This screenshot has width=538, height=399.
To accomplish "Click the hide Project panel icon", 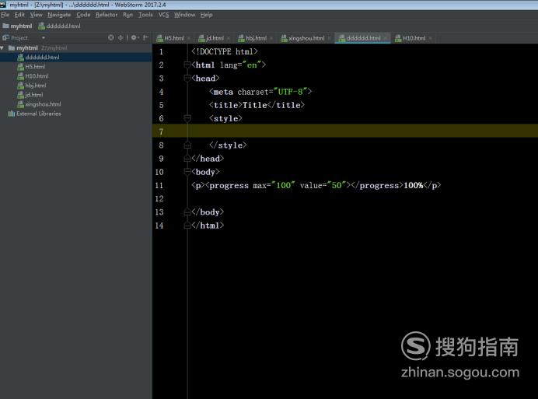I will 146,38.
